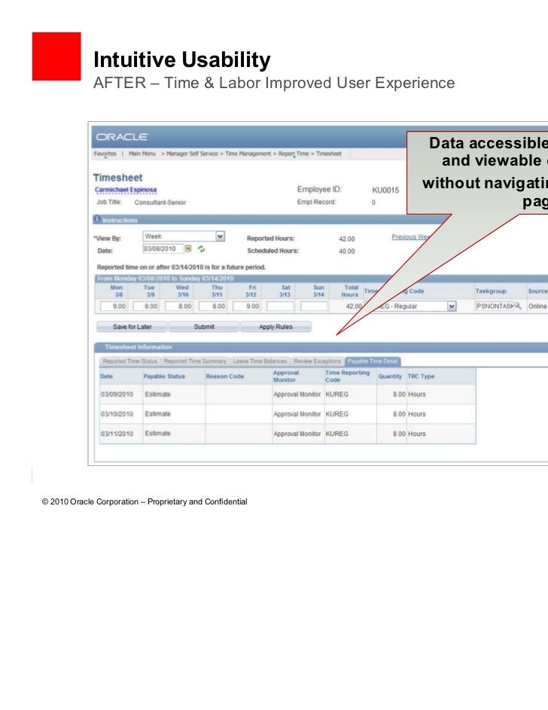The height and width of the screenshot is (710, 548).
Task: Follow the Previous Week link
Action: pos(411,237)
